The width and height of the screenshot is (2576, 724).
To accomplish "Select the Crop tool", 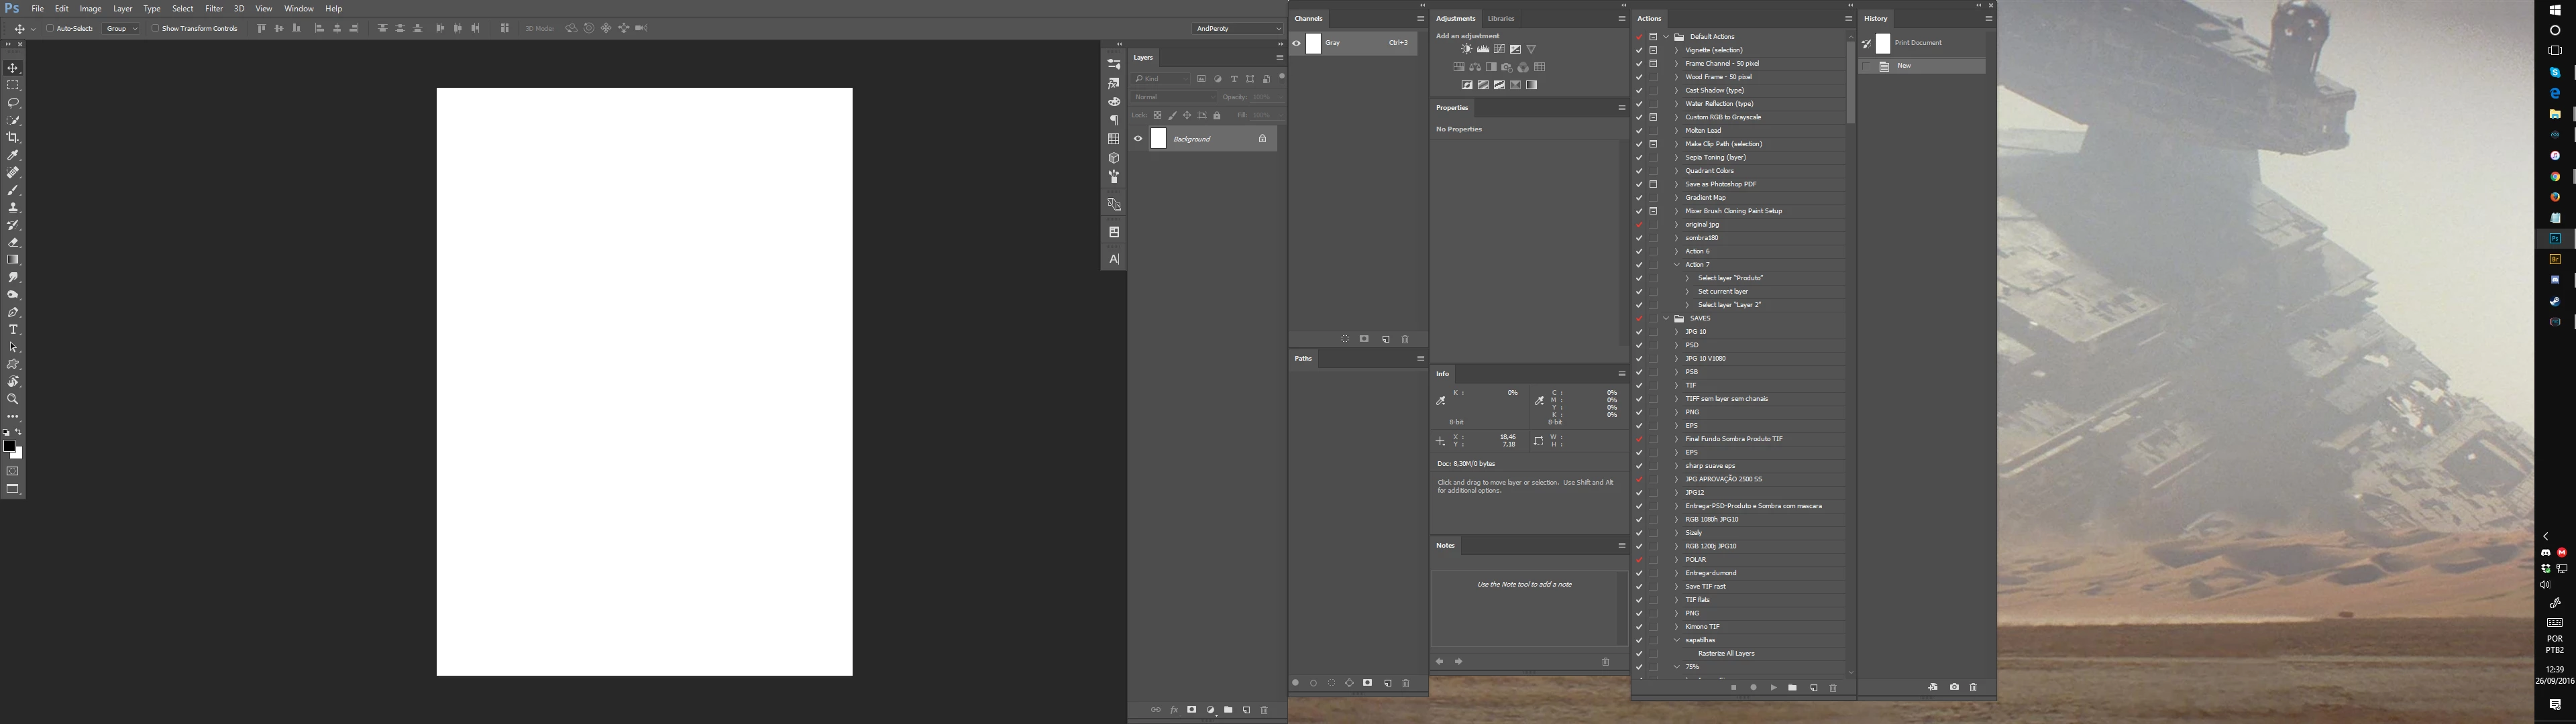I will [x=13, y=138].
